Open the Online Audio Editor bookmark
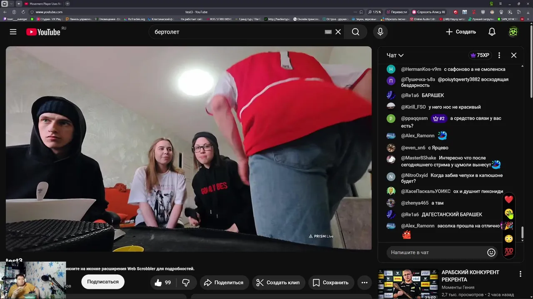Image resolution: width=533 pixels, height=299 pixels. pos(422,19)
